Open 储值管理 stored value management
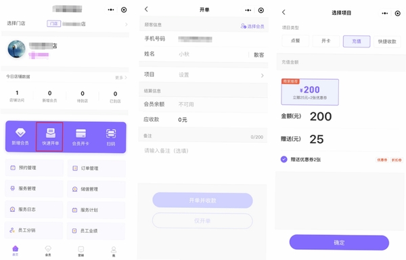Viewport: 406px width, 260px height. coord(96,189)
